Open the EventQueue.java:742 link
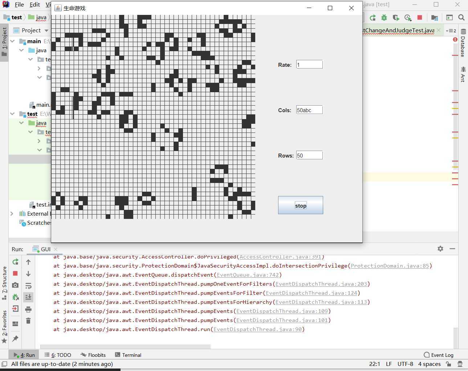Screen dimensions: 468x371 coord(248,275)
